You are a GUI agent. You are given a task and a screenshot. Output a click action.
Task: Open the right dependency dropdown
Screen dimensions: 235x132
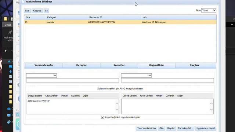(x=136, y=76)
